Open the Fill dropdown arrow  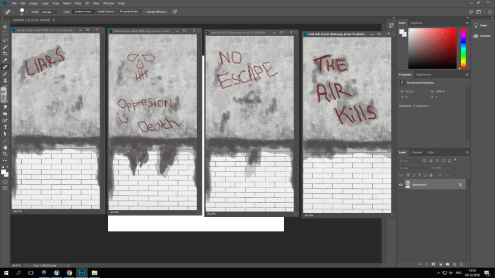point(455,175)
